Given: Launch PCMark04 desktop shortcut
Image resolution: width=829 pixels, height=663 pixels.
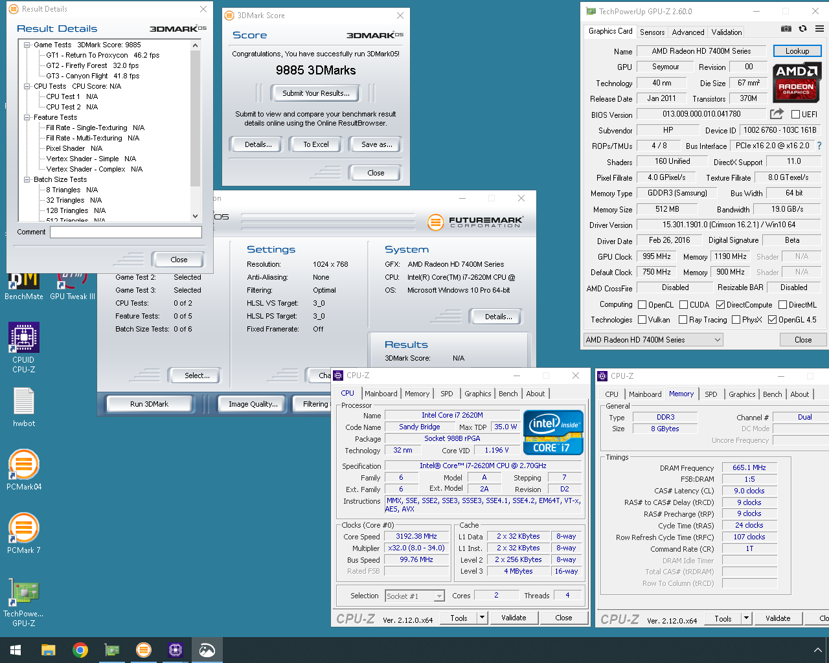Looking at the screenshot, I should [24, 469].
